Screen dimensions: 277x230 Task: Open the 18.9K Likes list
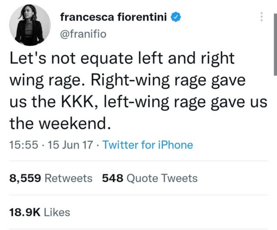tap(40, 212)
